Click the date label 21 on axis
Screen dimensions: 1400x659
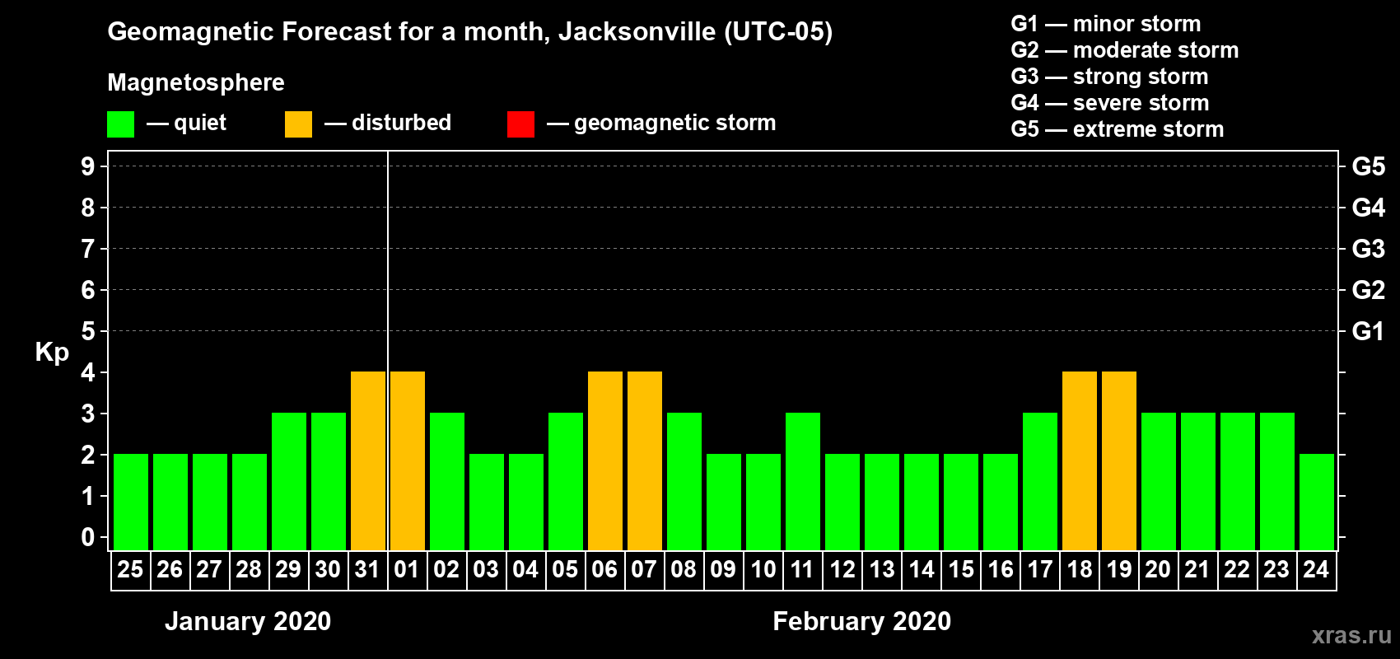1197,569
